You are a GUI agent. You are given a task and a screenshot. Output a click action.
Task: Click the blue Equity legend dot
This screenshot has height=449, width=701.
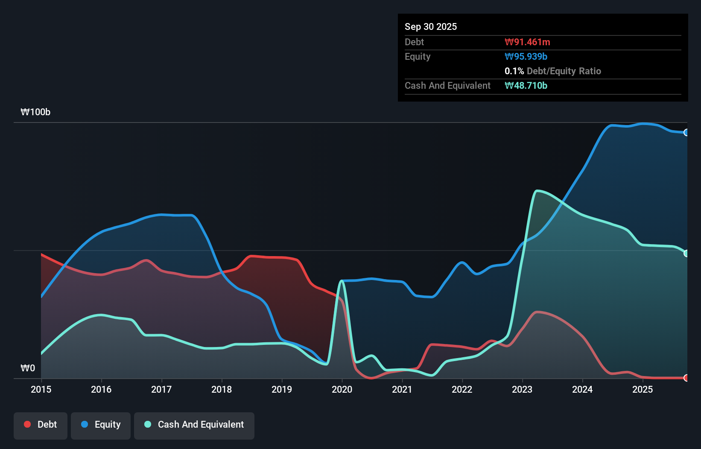pyautogui.click(x=85, y=425)
